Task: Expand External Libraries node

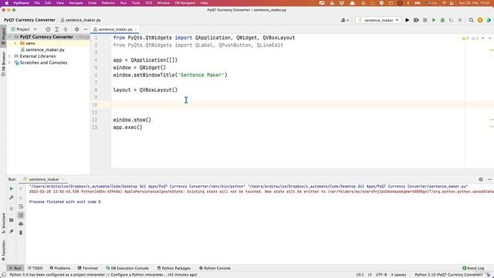Action: (9, 56)
